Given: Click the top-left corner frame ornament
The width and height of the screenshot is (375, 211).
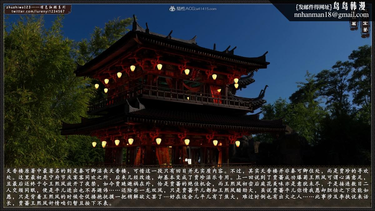Looking at the screenshot, I should pyautogui.click(x=2, y=3).
